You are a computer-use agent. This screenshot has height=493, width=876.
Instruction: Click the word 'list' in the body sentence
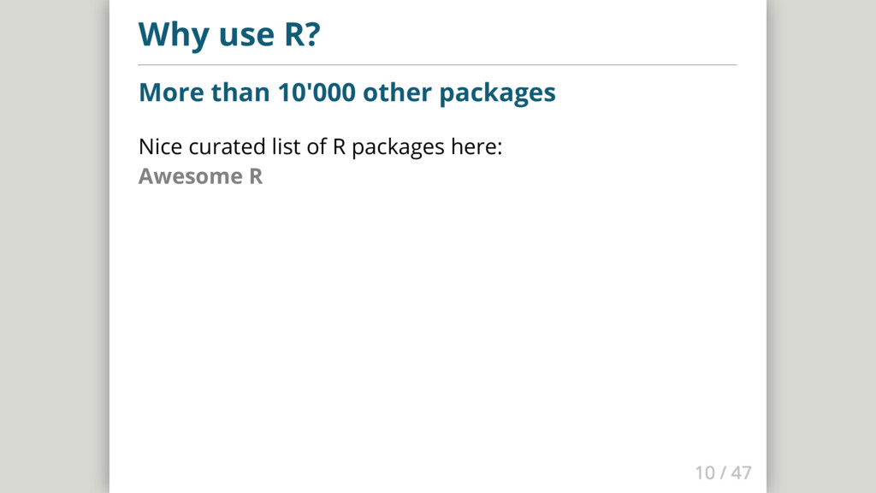click(x=286, y=147)
